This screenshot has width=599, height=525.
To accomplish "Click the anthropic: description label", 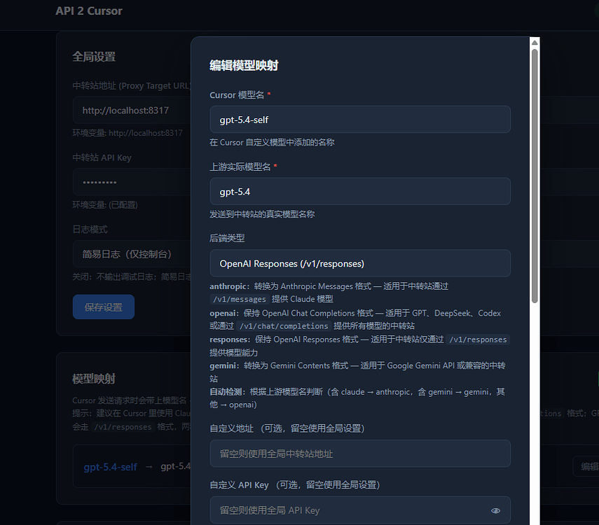I will [x=229, y=286].
